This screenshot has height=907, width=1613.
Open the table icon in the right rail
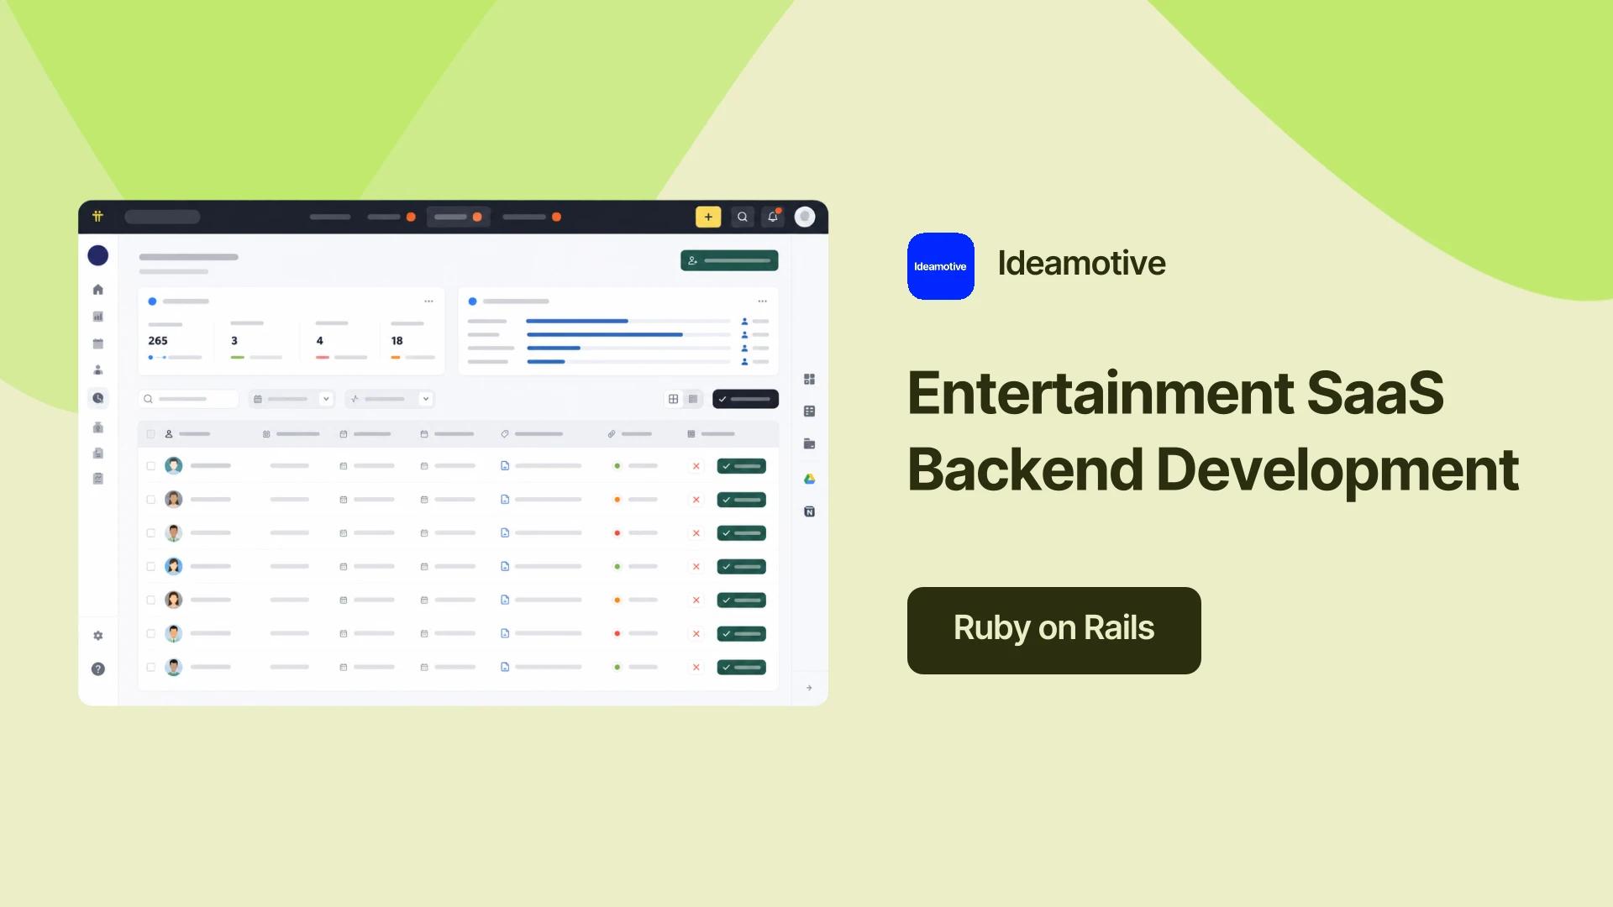810,412
